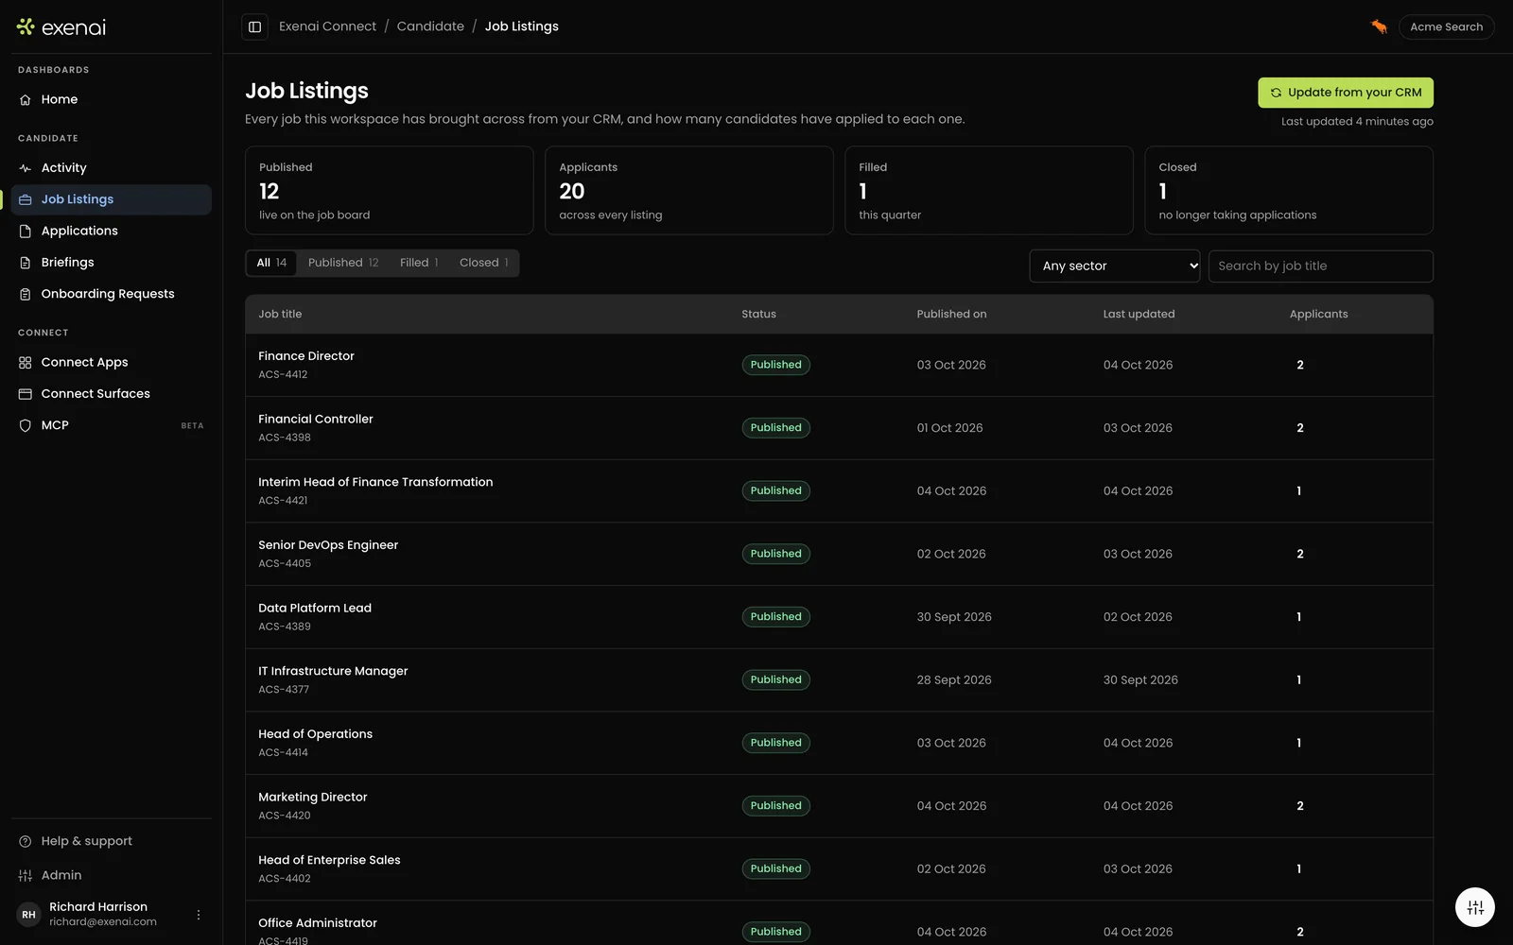Click the Admin sliders icon

pos(26,876)
